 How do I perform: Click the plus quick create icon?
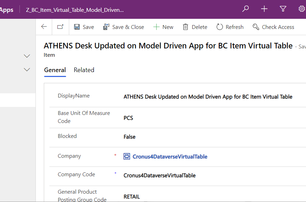click(x=264, y=9)
